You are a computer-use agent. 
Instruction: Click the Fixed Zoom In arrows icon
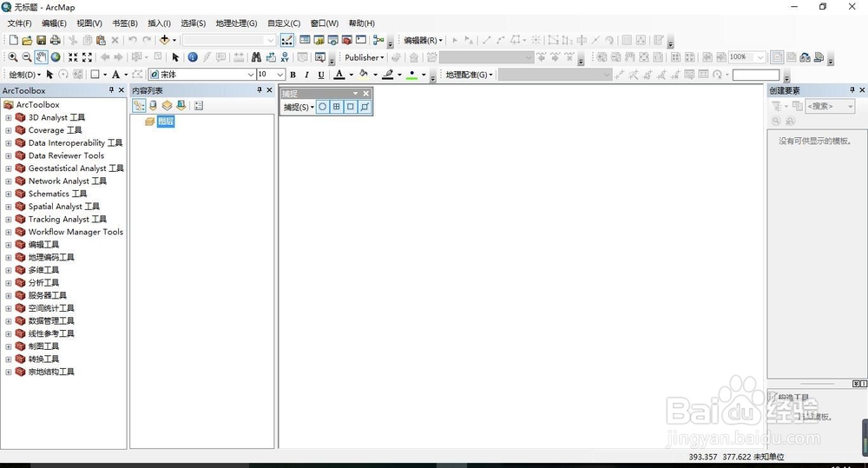pyautogui.click(x=73, y=57)
